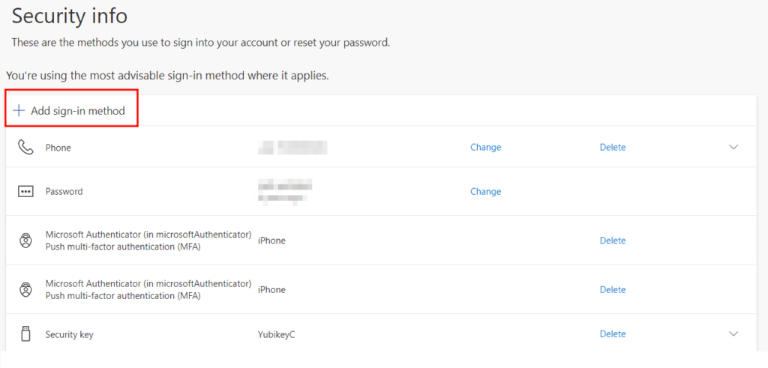768x368 pixels.
Task: Select the Password method label
Action: (64, 191)
